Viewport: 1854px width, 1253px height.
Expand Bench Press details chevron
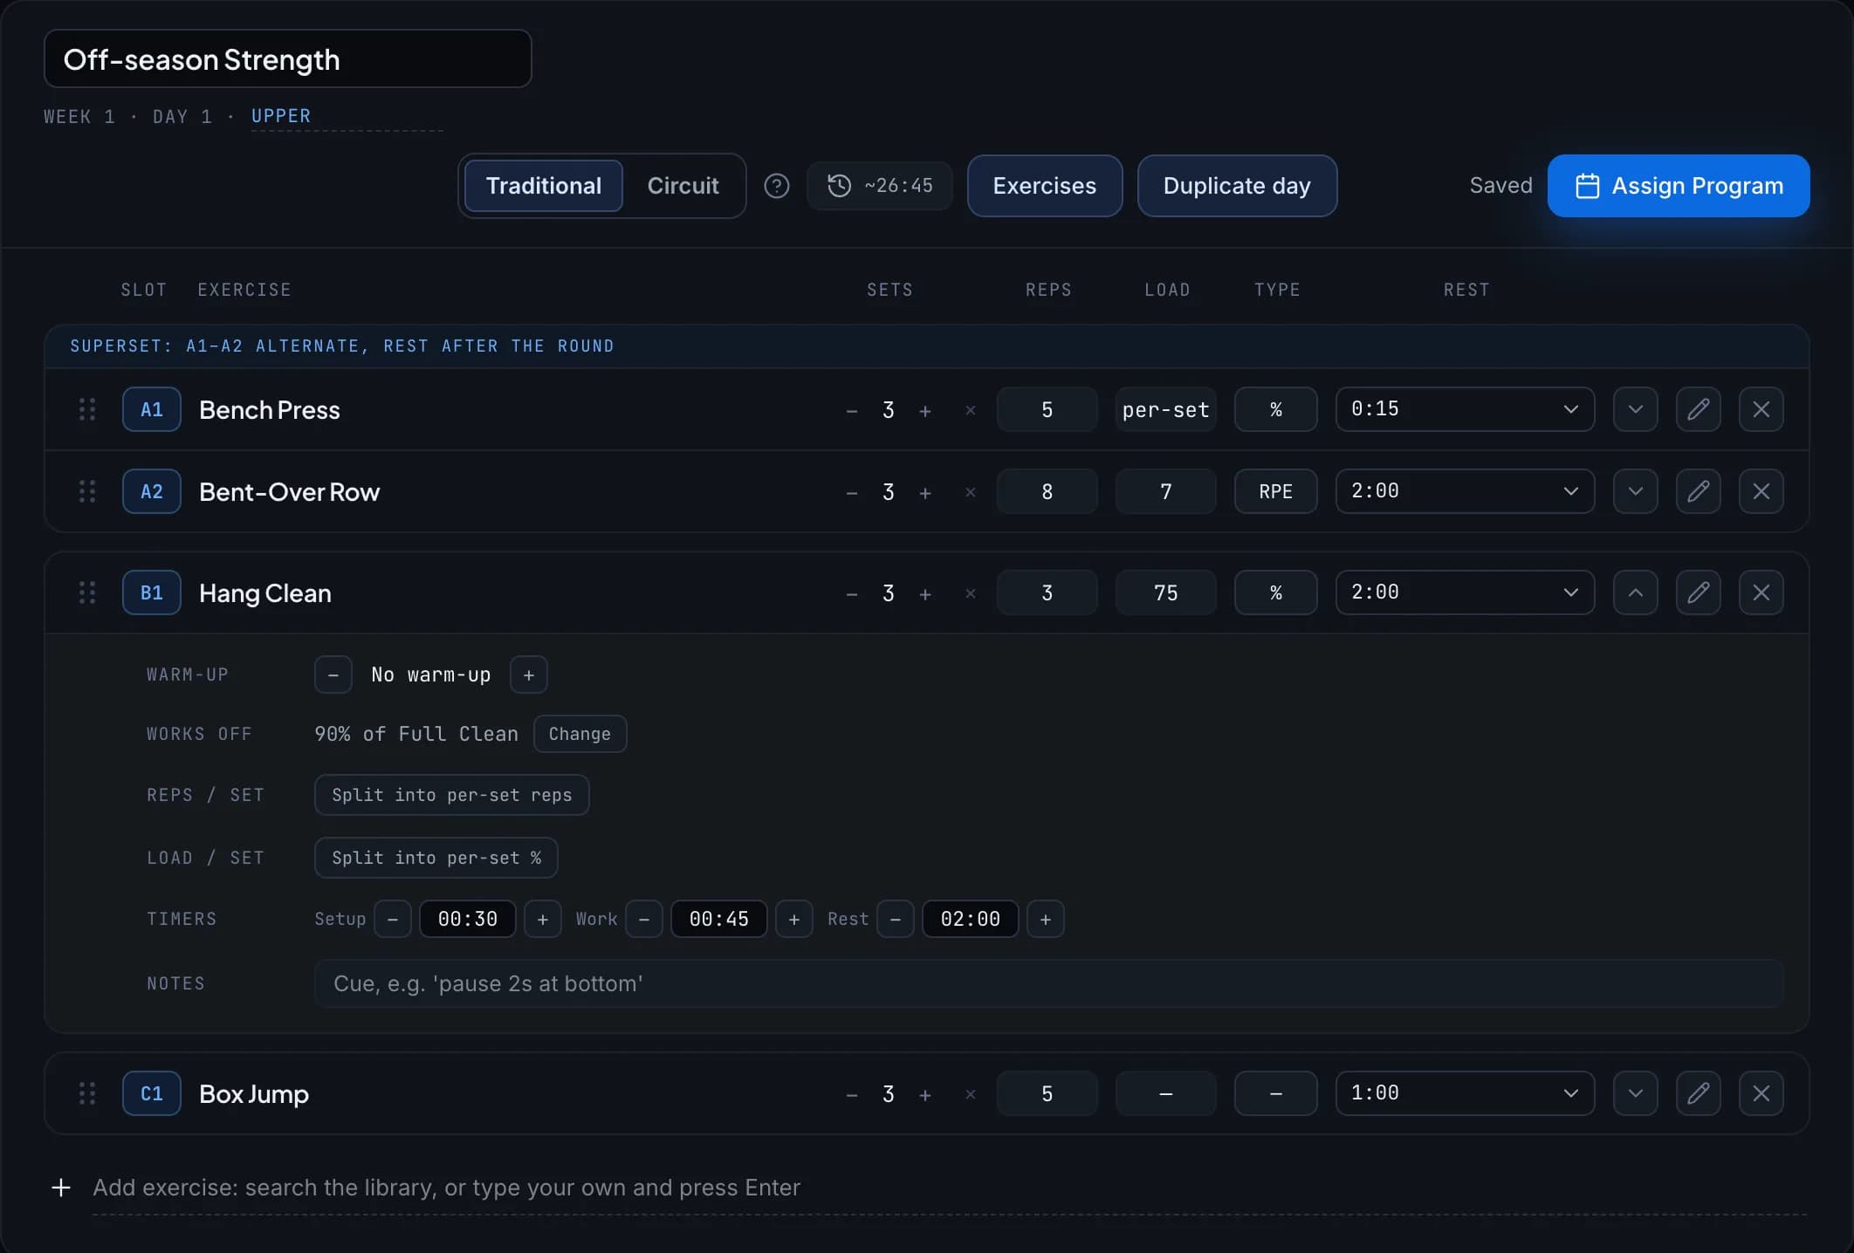point(1635,409)
